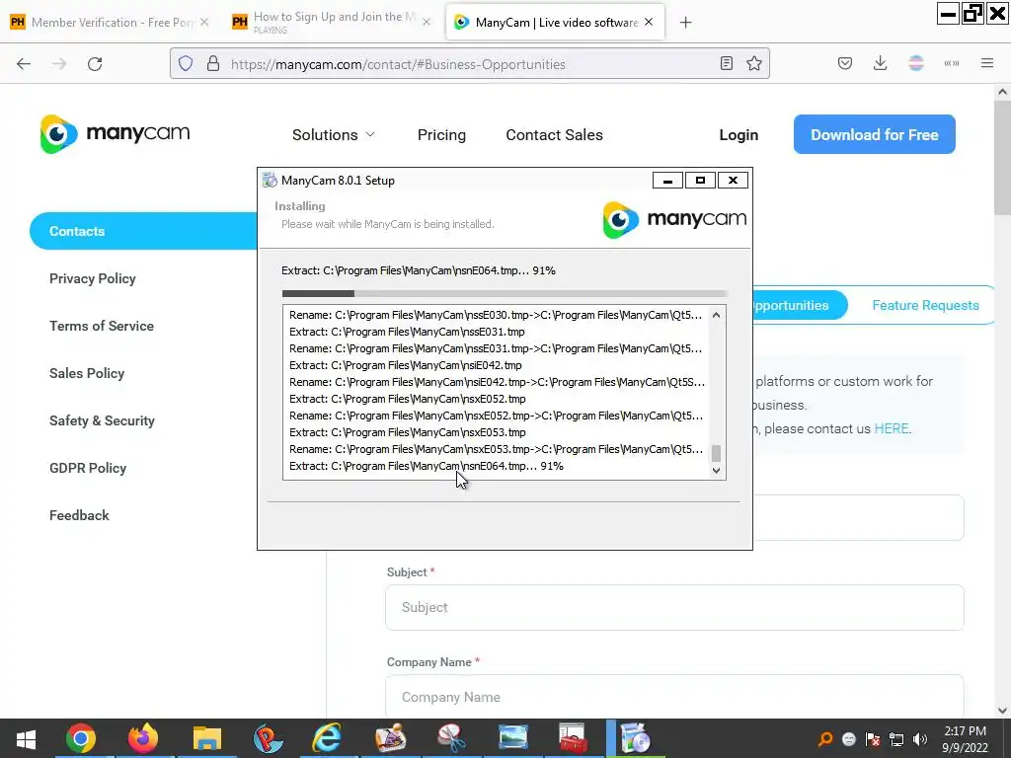Close the ManyCam browser tab

pos(649,22)
